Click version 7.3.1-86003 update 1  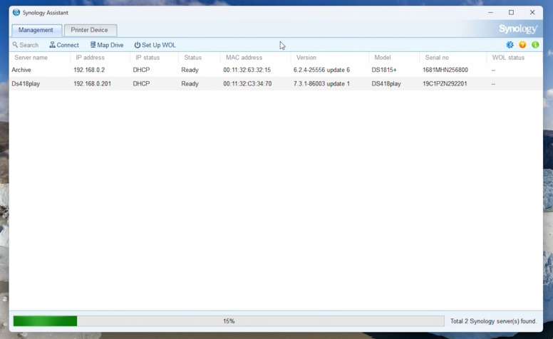(321, 84)
